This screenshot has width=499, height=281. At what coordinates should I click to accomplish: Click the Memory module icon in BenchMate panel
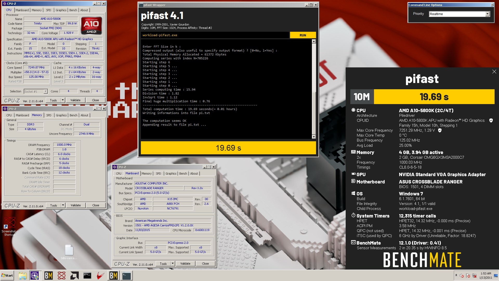[x=353, y=152]
